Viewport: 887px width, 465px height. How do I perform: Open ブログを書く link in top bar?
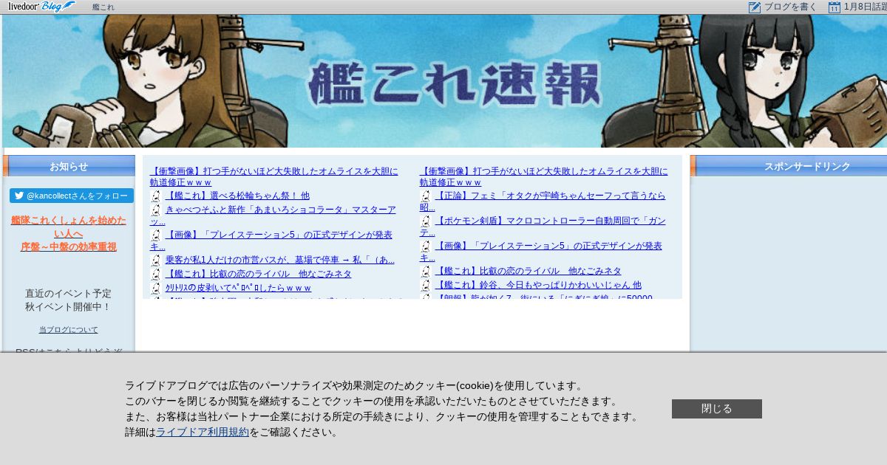point(790,7)
